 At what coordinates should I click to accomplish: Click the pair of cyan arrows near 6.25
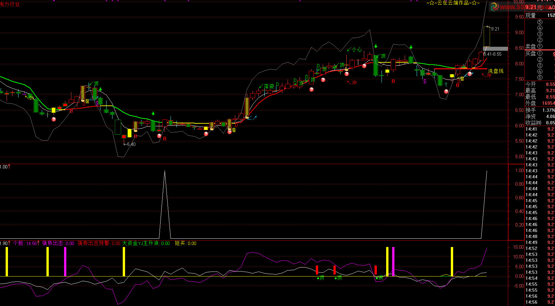252,117
